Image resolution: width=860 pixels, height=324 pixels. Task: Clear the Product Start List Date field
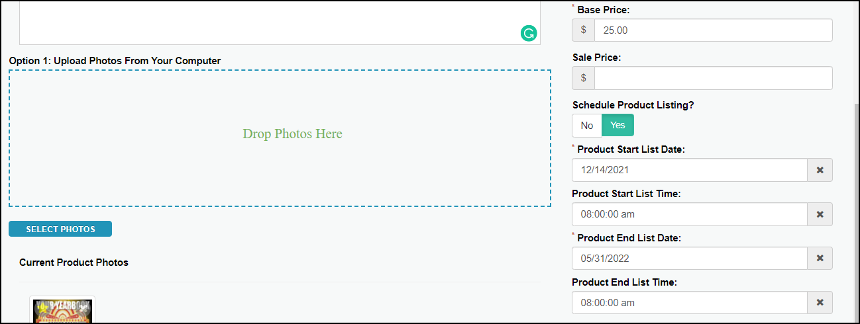tap(820, 170)
